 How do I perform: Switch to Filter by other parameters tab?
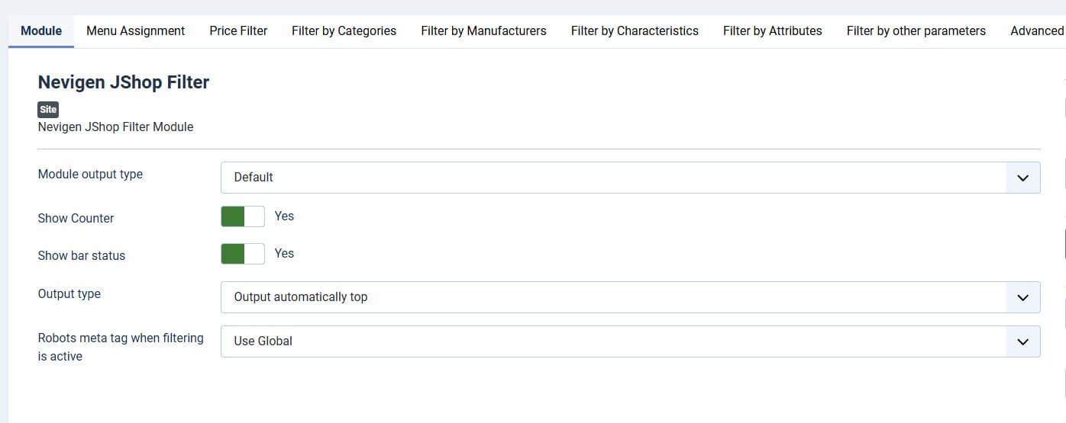[x=916, y=31]
